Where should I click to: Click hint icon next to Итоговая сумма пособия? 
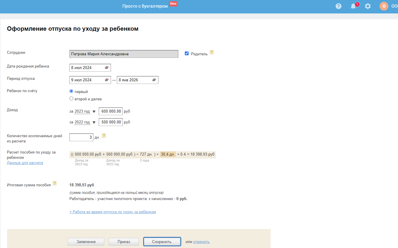[54, 183]
